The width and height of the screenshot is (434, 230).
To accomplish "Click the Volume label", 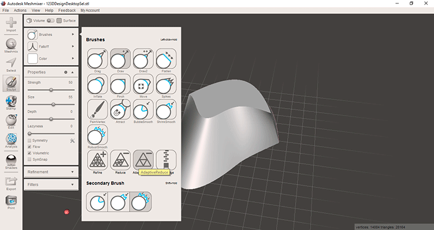I will click(39, 21).
